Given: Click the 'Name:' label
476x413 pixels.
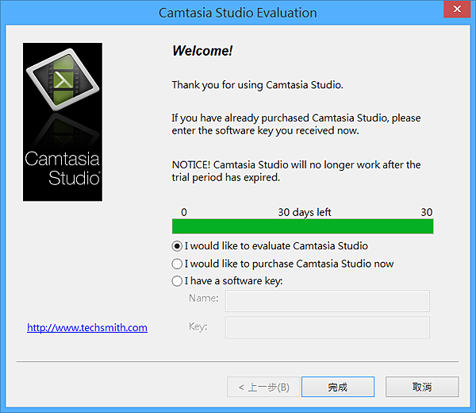Looking at the screenshot, I should point(204,298).
